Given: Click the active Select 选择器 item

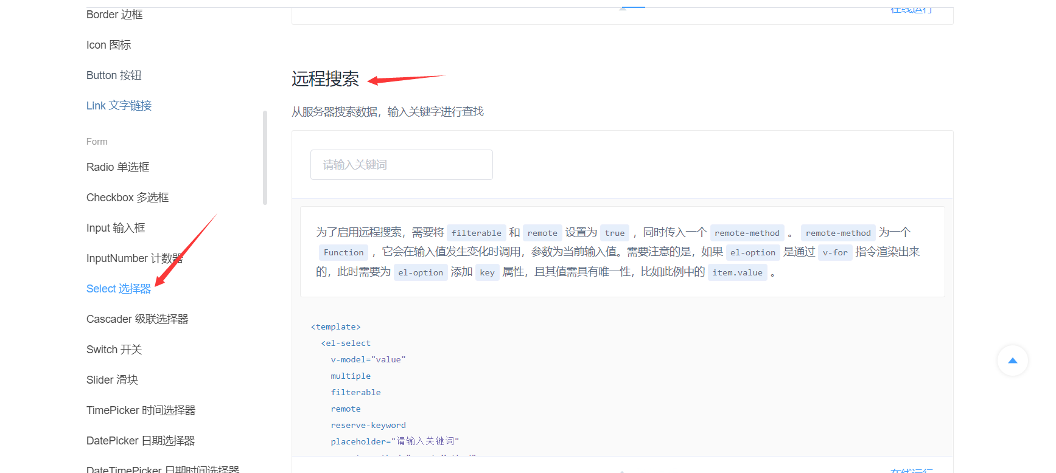Looking at the screenshot, I should 118,289.
